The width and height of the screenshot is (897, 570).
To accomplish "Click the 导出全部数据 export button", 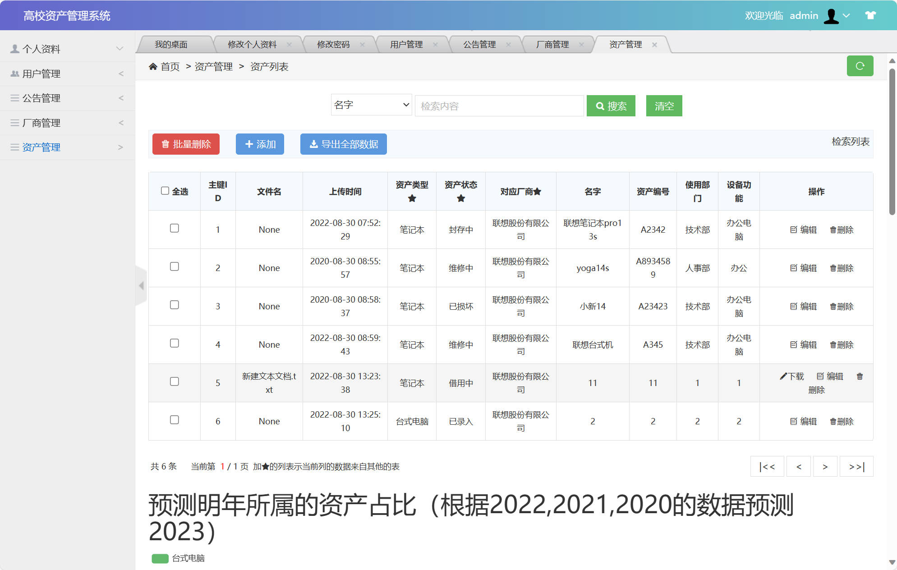I will [343, 144].
